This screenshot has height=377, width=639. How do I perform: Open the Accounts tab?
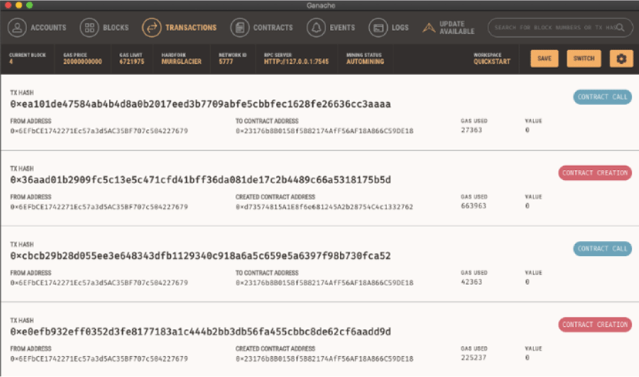click(37, 28)
